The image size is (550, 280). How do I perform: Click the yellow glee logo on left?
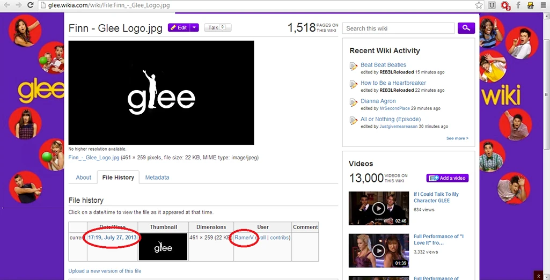point(41,92)
